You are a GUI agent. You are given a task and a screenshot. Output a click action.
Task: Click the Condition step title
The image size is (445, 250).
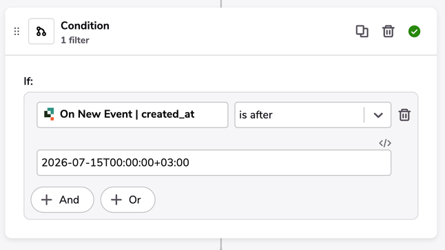(x=85, y=25)
